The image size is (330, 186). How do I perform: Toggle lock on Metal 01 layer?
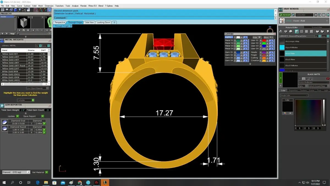coord(242,41)
